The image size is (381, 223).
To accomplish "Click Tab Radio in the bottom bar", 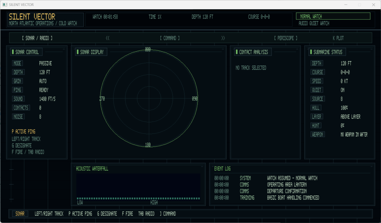I will (x=146, y=214).
